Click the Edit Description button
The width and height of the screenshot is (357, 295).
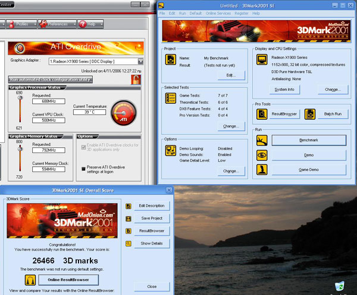(x=152, y=206)
